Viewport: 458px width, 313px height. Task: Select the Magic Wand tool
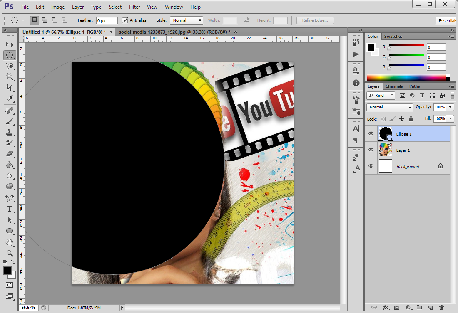point(10,77)
